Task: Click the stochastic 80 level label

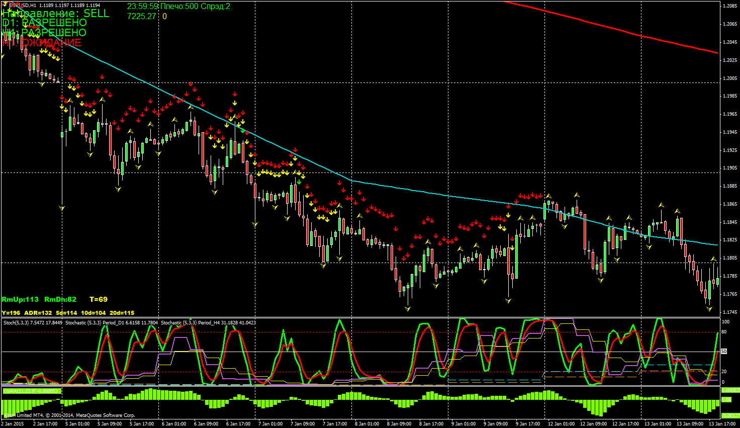Action: tap(724, 332)
